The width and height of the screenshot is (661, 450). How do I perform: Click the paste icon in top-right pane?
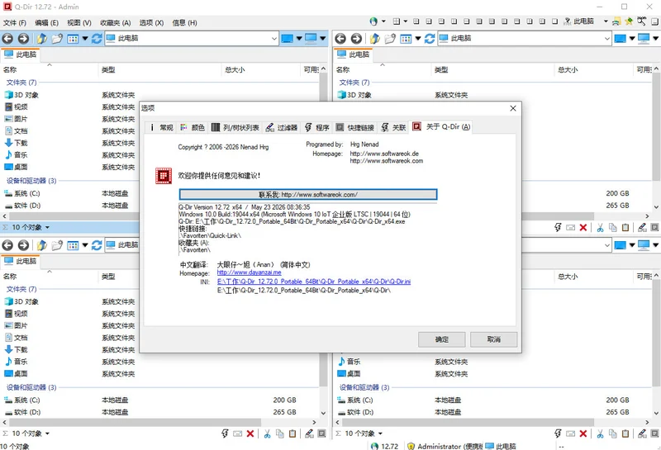click(x=625, y=228)
